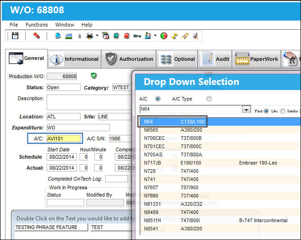Switch to the General tab

26,59
